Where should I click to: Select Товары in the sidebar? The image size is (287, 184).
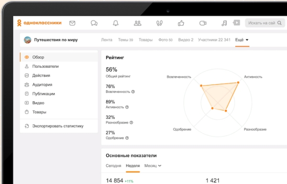(59, 112)
